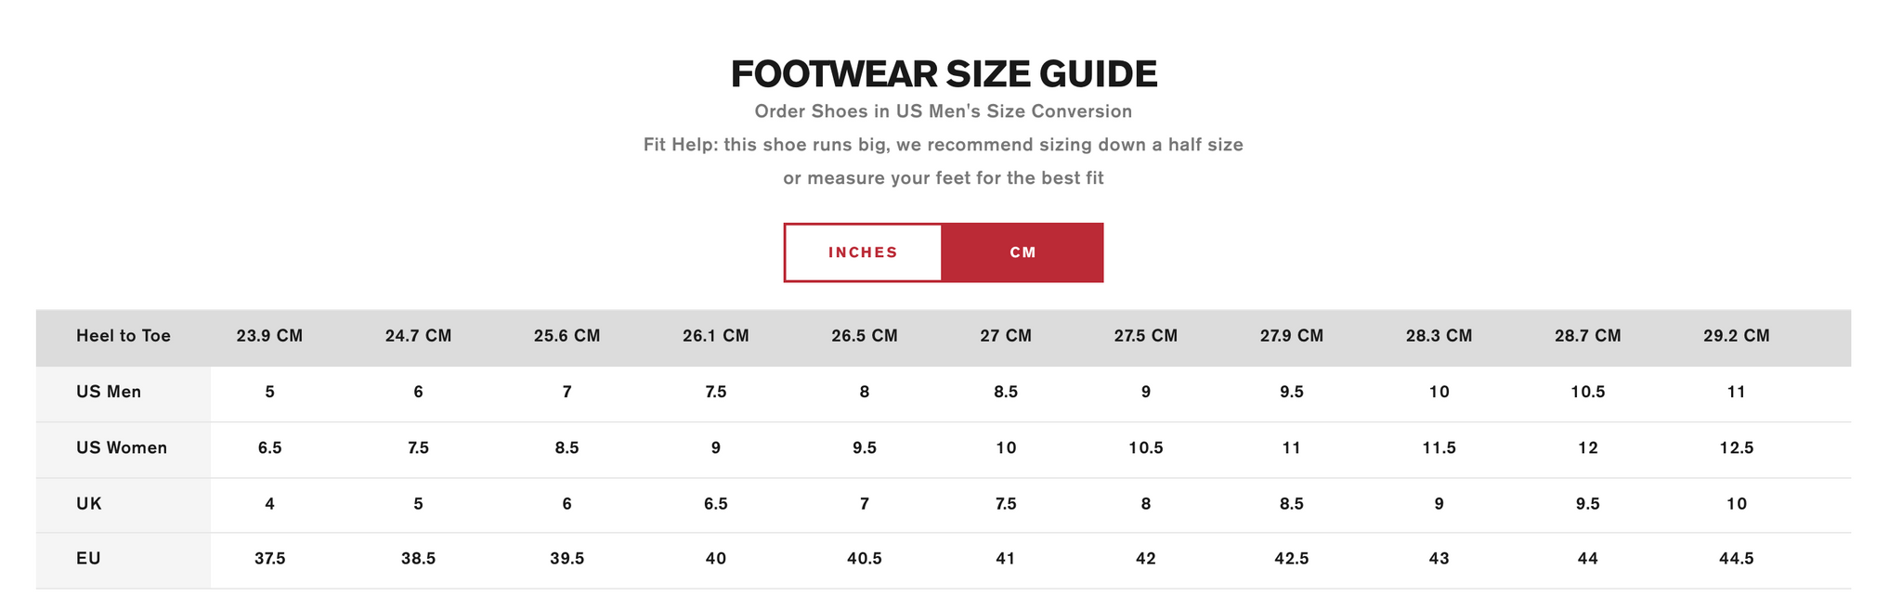Click the EU row label
1902x608 pixels.
tap(88, 559)
